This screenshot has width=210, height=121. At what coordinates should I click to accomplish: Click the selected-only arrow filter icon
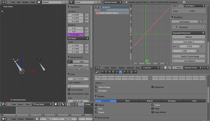(x=162, y=68)
